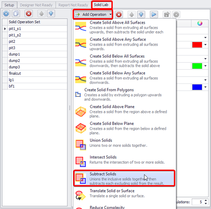
Task: Open the Designer Not Ready tab
Action: tap(36, 5)
